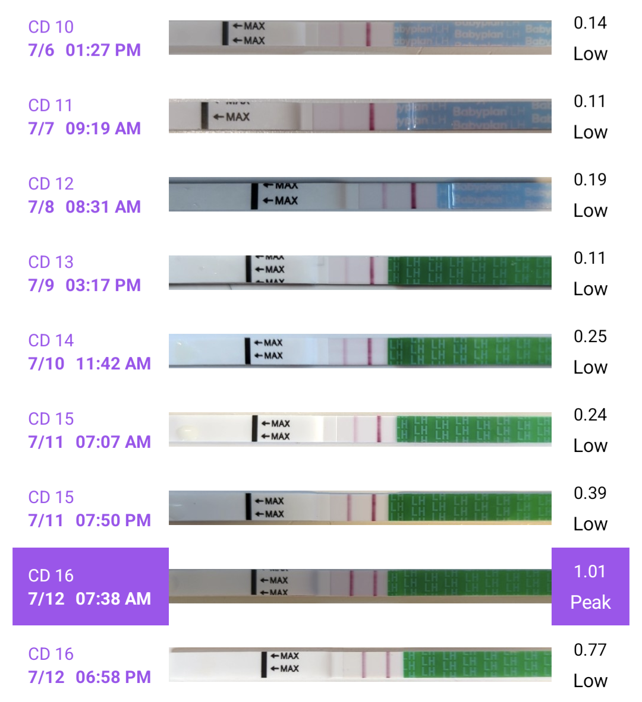This screenshot has width=642, height=702.
Task: Select the 7/7 09:19 AM entry label
Action: [84, 128]
